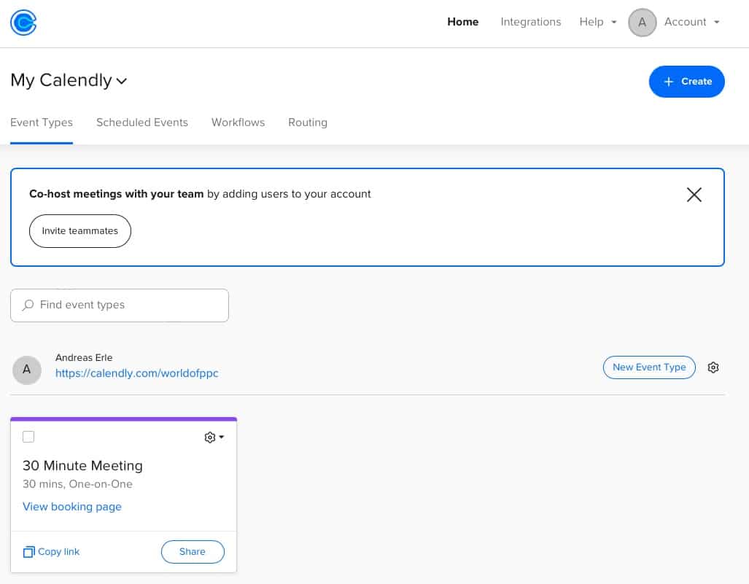749x584 pixels.
Task: Expand the Account dropdown menu
Action: click(691, 22)
